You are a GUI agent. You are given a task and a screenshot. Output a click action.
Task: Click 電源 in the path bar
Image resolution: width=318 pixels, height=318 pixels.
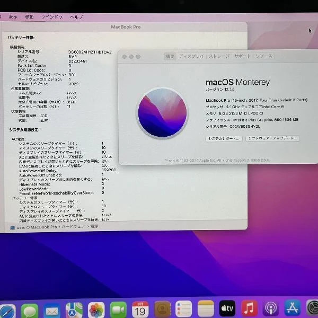coord(94,226)
